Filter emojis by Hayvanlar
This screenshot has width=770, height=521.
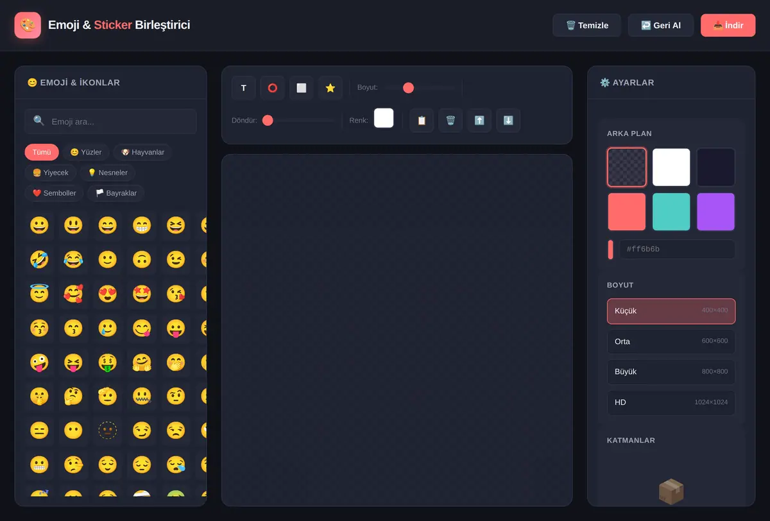coord(142,152)
